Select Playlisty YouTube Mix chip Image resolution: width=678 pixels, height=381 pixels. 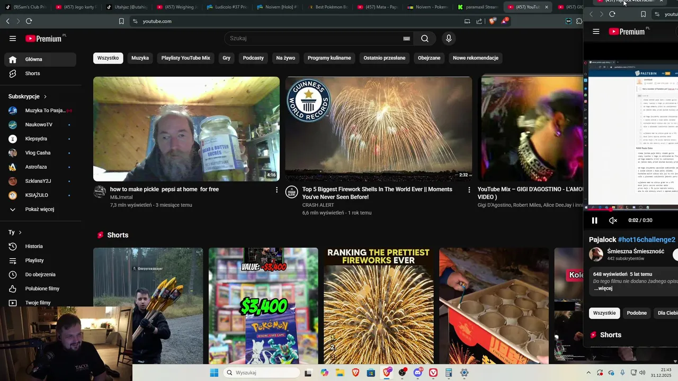click(x=186, y=58)
